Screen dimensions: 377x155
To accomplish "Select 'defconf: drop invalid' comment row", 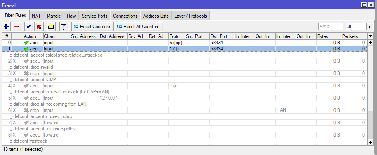I will coord(184,67).
